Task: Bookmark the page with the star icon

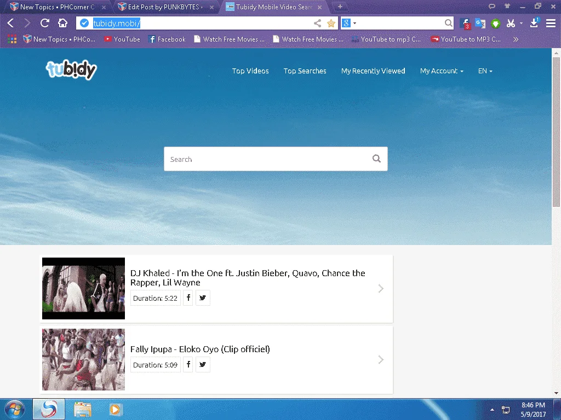Action: point(331,23)
